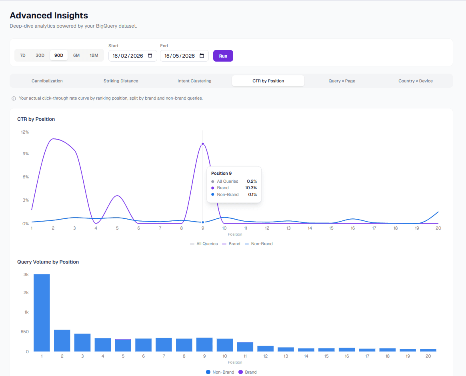The image size is (466, 376).
Task: Click the Start date input field
Action: [x=132, y=56]
